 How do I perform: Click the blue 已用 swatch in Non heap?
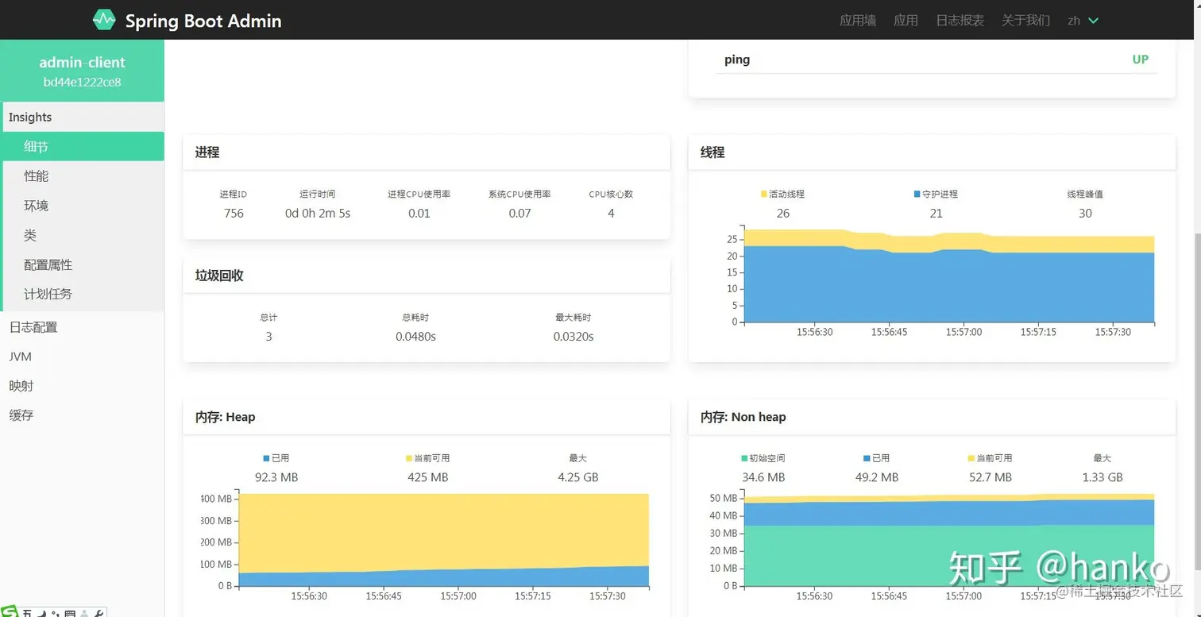(x=867, y=458)
